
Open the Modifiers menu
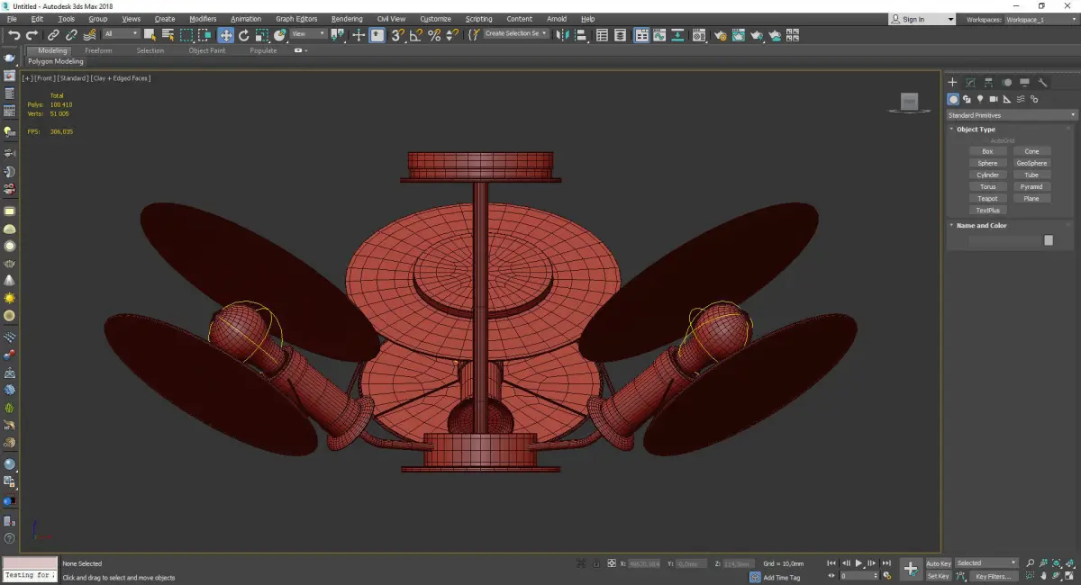click(x=203, y=19)
